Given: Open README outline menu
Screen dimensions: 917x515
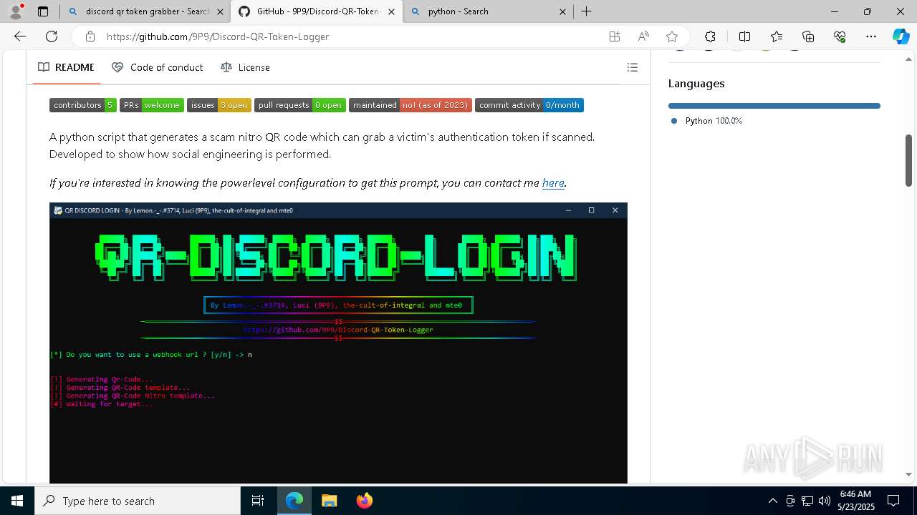Looking at the screenshot, I should [x=633, y=67].
